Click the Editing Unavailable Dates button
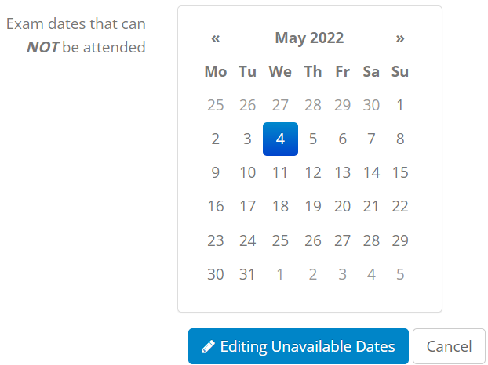The width and height of the screenshot is (488, 365). point(298,346)
